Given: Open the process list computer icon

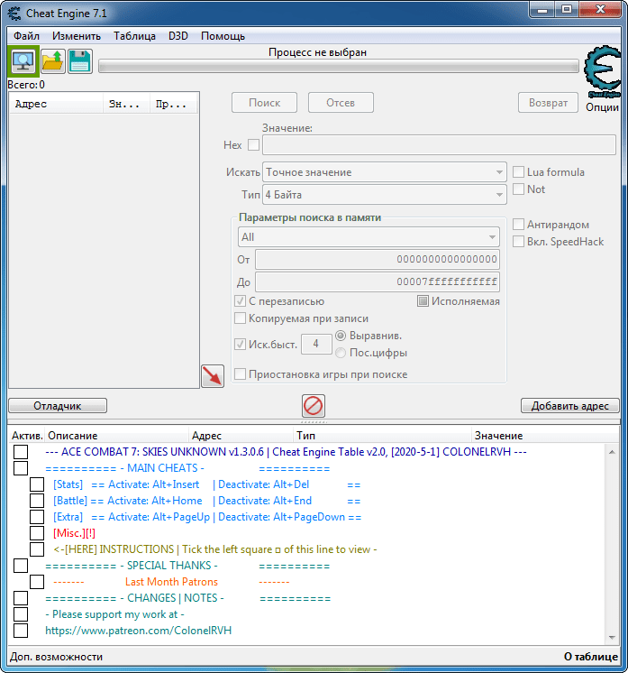Looking at the screenshot, I should [23, 61].
